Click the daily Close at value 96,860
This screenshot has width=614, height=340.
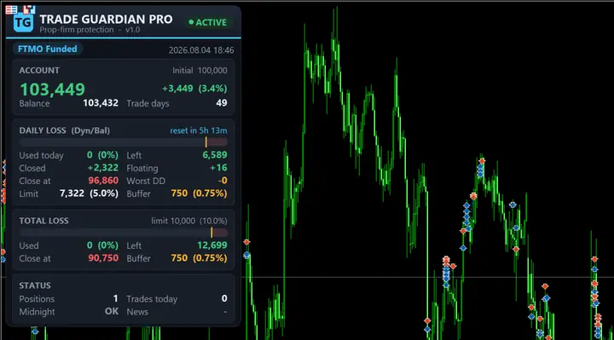click(x=103, y=181)
